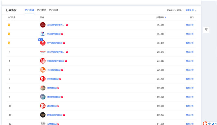Open the 诺贝尔瓷砖官方旗舰店 shop link
217x125 pixels.
(56, 52)
